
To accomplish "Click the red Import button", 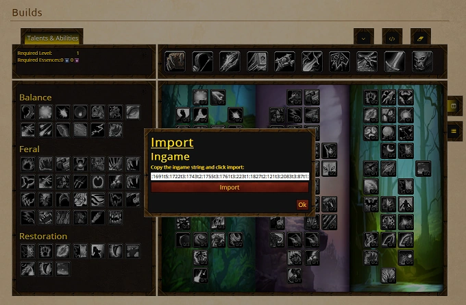I will (230, 187).
